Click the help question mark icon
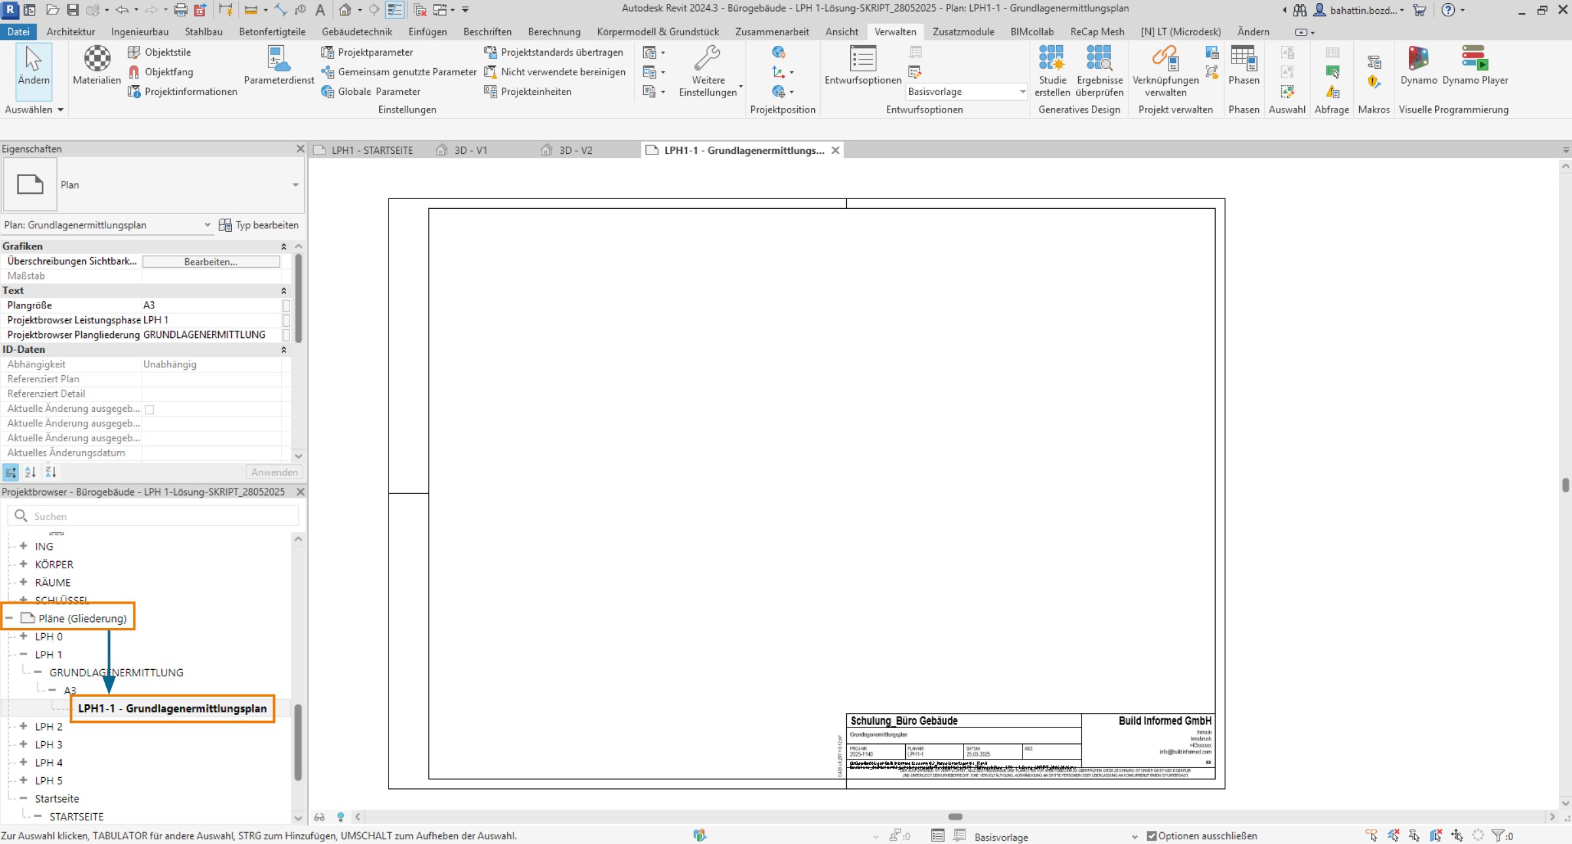Viewport: 1572px width, 844px height. coord(1448,10)
